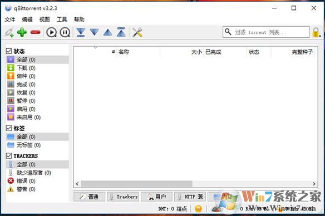Viewport: 325px width, 216px height.
Task: Select 无标签 (0) label filter
Action: pos(37,145)
